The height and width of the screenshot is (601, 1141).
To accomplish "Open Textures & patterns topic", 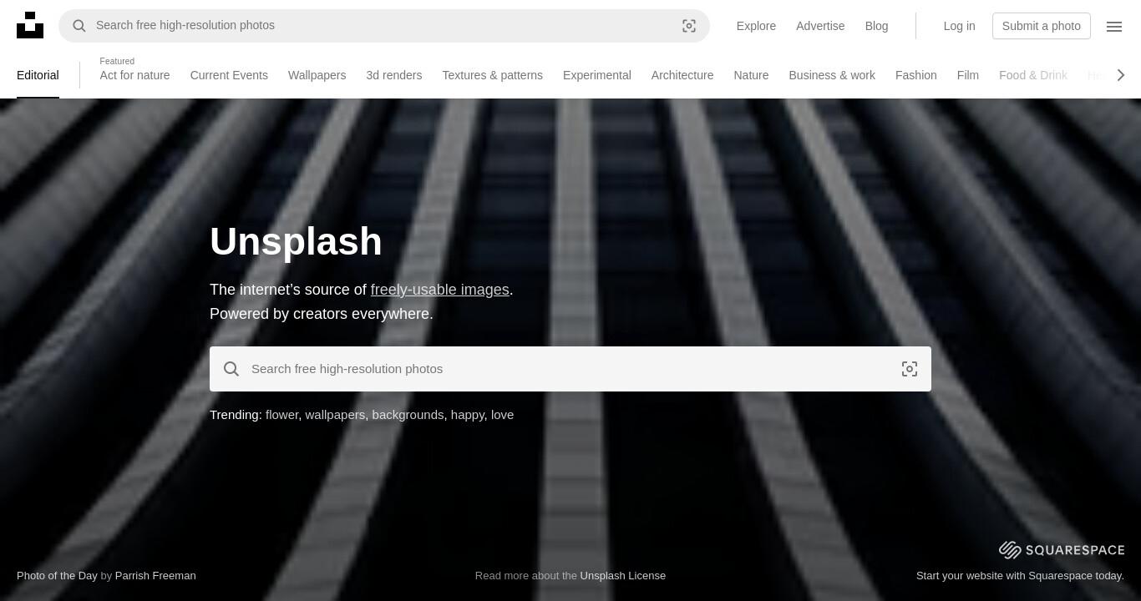I will point(492,75).
